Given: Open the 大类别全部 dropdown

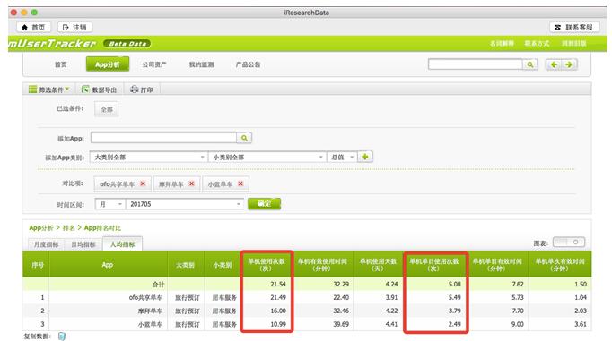Looking at the screenshot, I should (149, 157).
